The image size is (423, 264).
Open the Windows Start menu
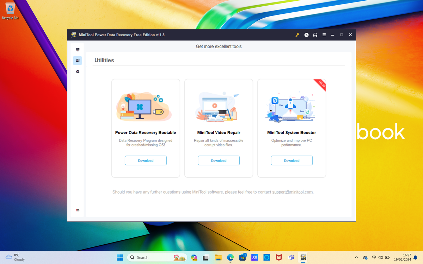(x=120, y=257)
